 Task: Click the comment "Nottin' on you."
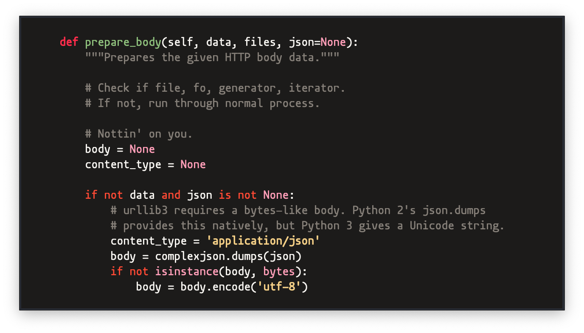[139, 134]
